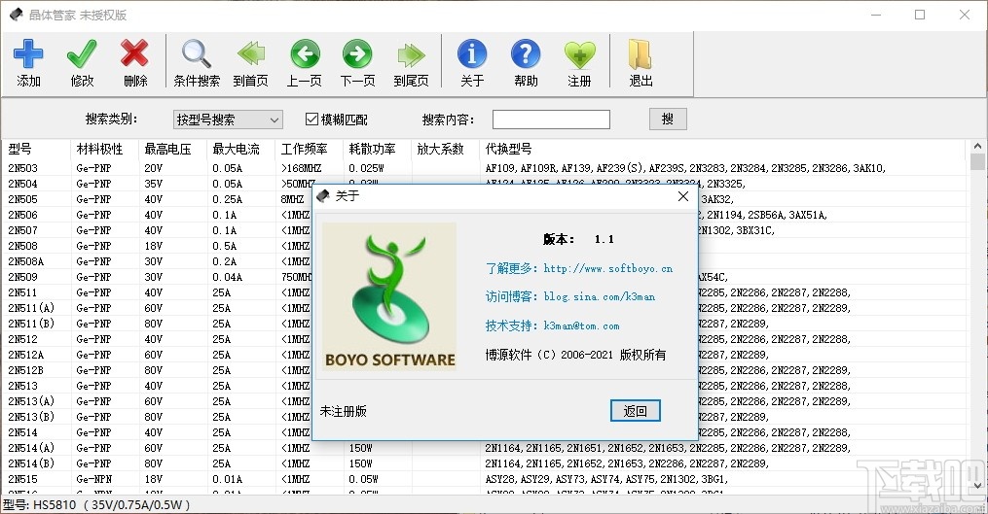Click the 35V voltage cell of 2N504

(x=153, y=184)
